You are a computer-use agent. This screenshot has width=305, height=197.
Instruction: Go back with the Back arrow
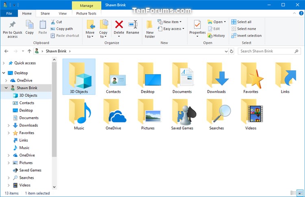[7, 51]
